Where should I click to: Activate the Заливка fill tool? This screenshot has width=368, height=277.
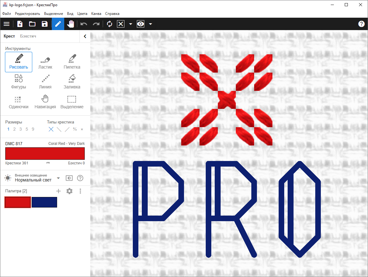click(72, 82)
